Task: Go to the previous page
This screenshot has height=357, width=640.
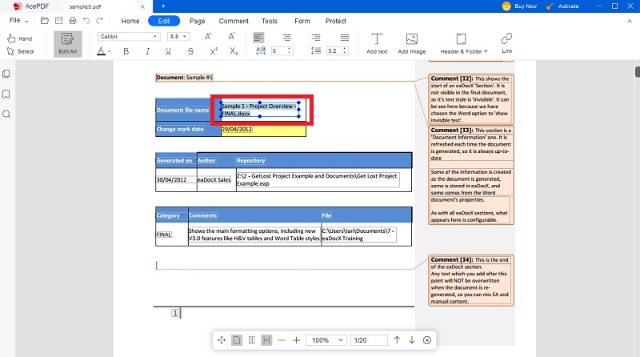Action: tap(397, 340)
